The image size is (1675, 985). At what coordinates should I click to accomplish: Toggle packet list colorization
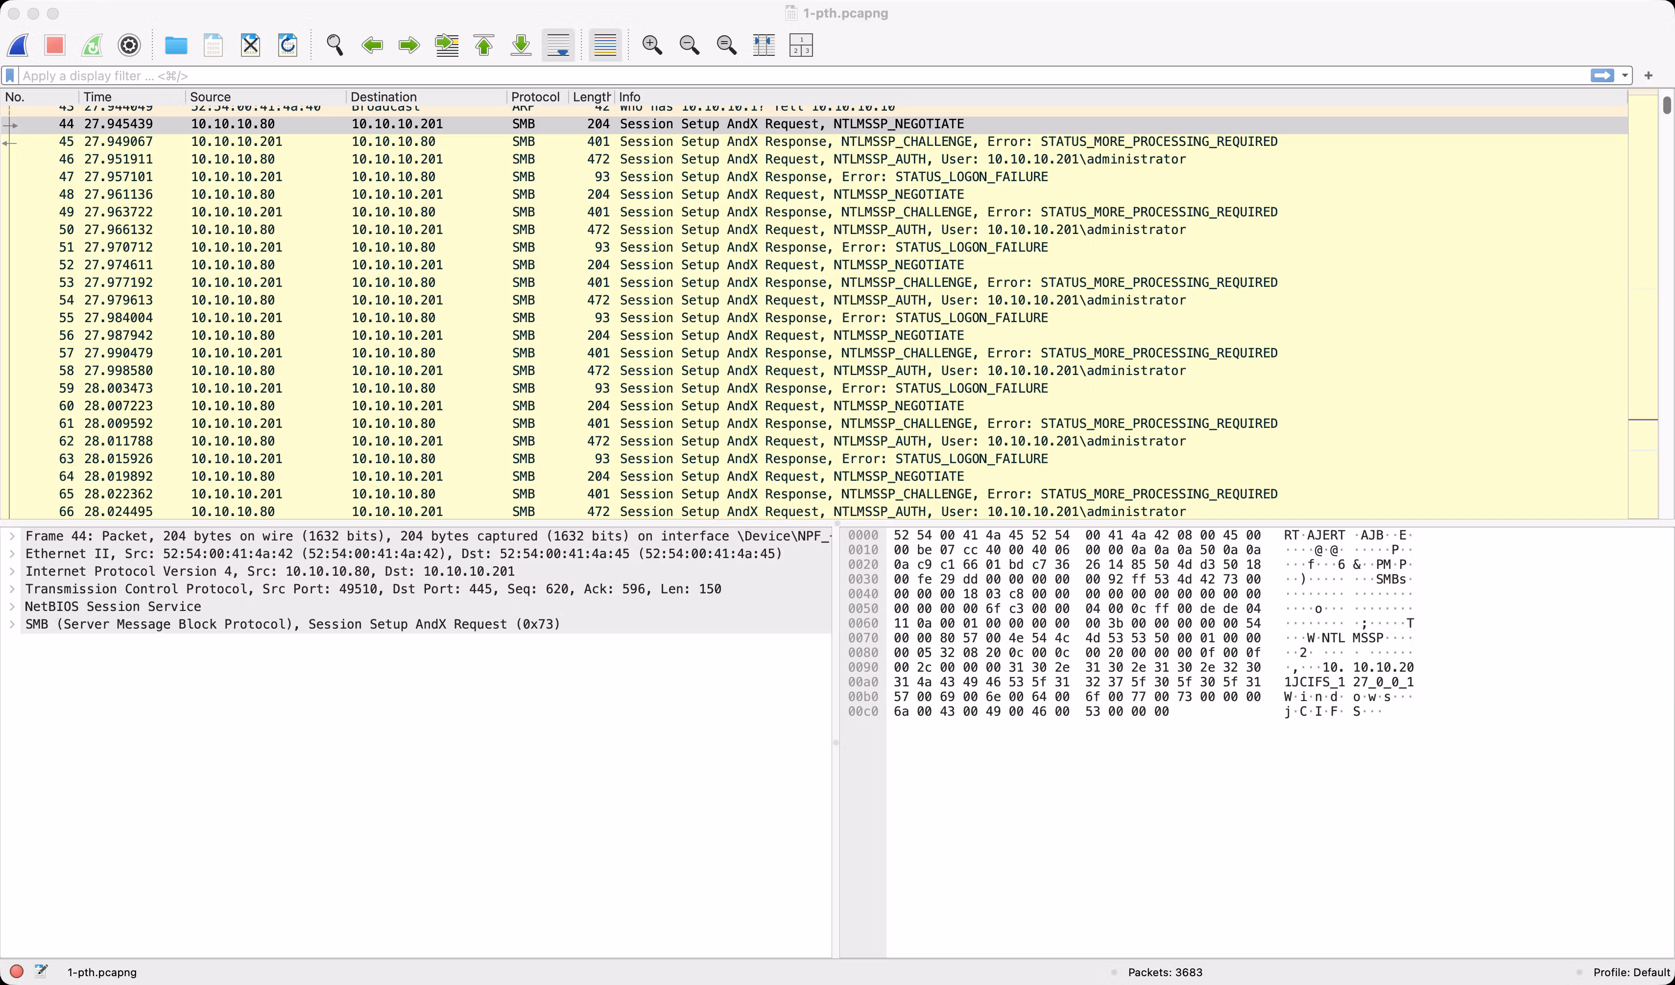(x=605, y=45)
